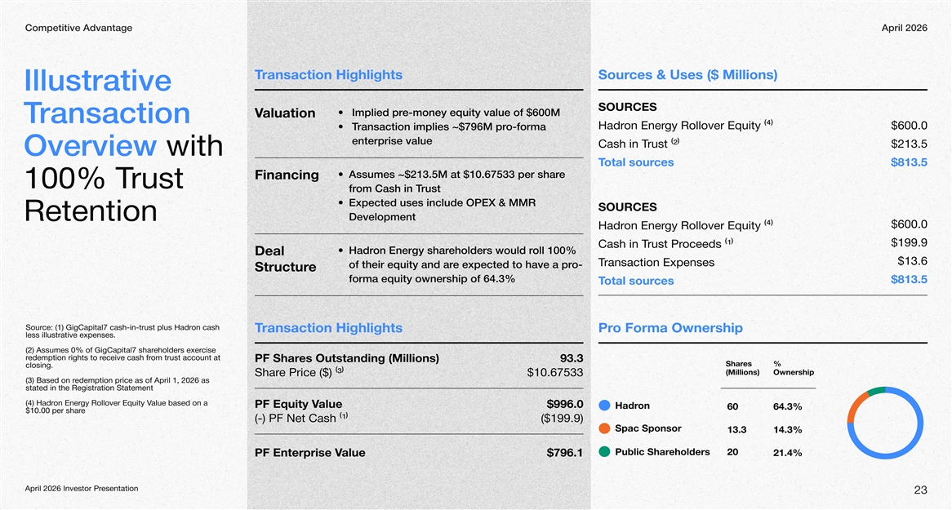The image size is (952, 510).
Task: Click the Competitive Advantage header text
Action: pyautogui.click(x=78, y=29)
